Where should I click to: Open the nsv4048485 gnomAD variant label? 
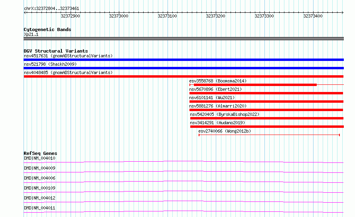(68, 72)
